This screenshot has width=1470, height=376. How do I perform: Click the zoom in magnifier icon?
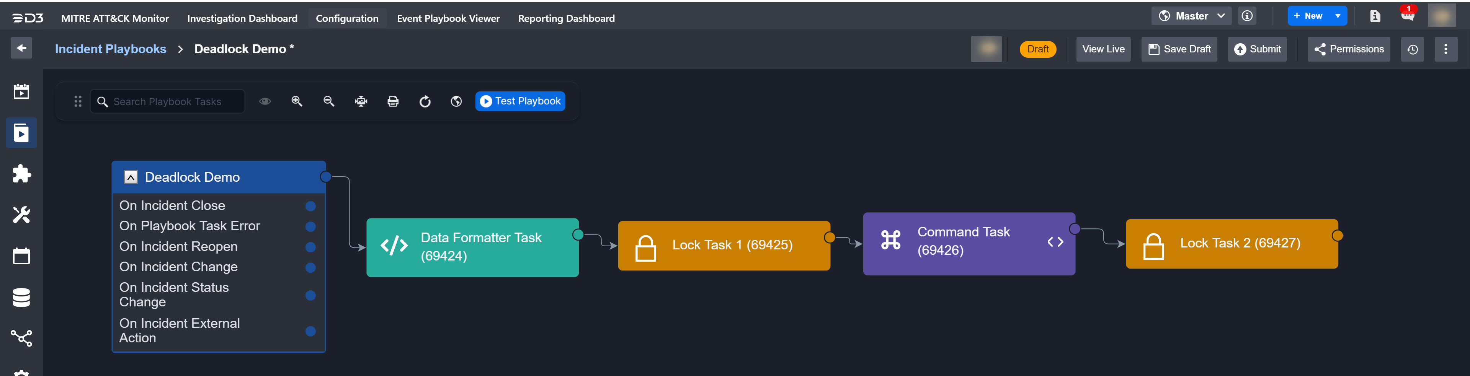297,101
